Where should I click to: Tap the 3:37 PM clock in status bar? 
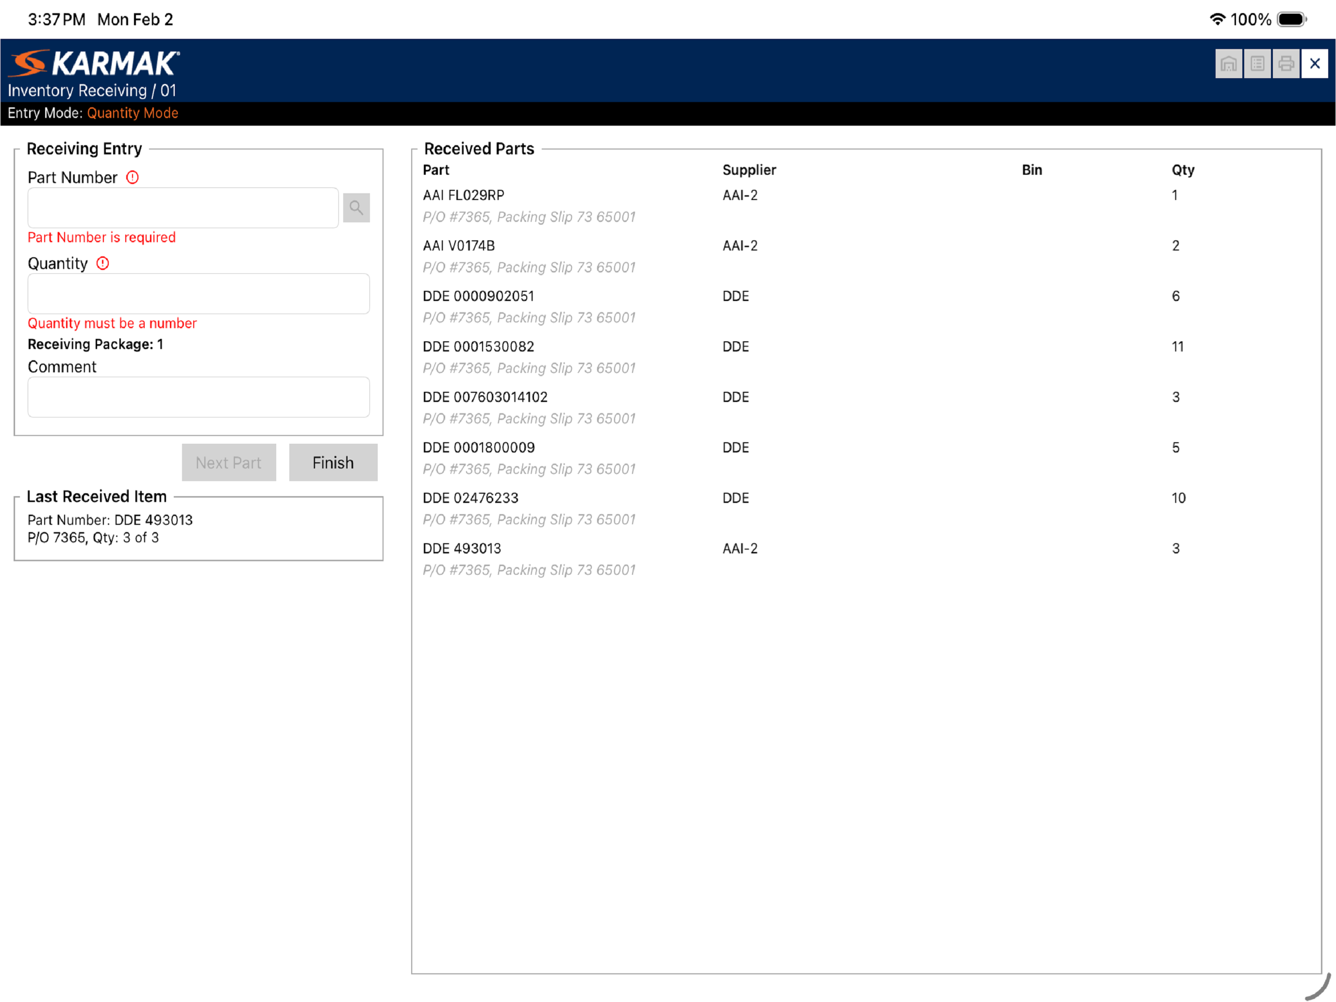click(x=57, y=19)
